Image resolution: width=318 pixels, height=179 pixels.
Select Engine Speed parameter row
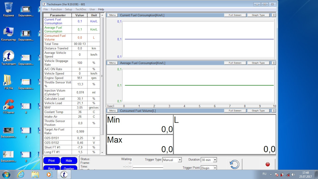point(72,78)
